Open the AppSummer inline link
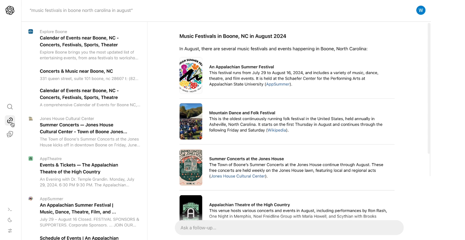 278,84
